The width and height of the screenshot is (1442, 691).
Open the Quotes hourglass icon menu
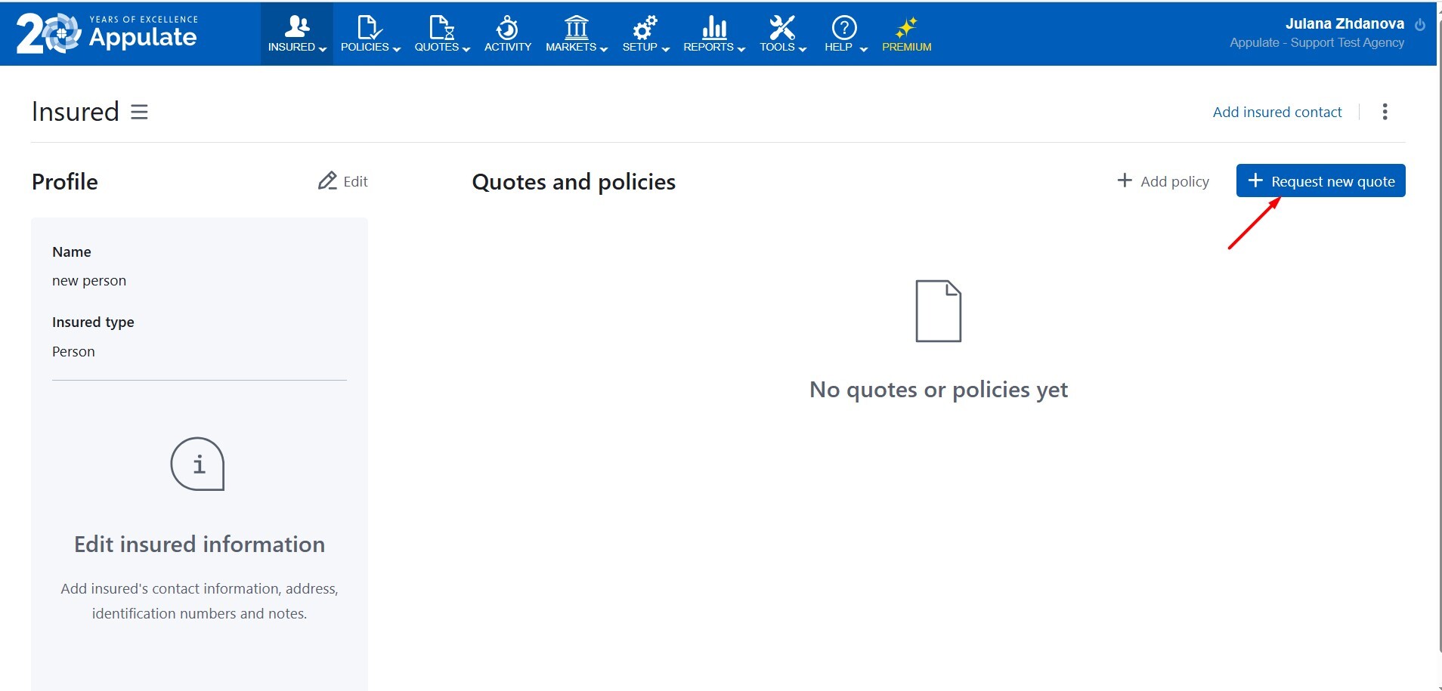441,27
